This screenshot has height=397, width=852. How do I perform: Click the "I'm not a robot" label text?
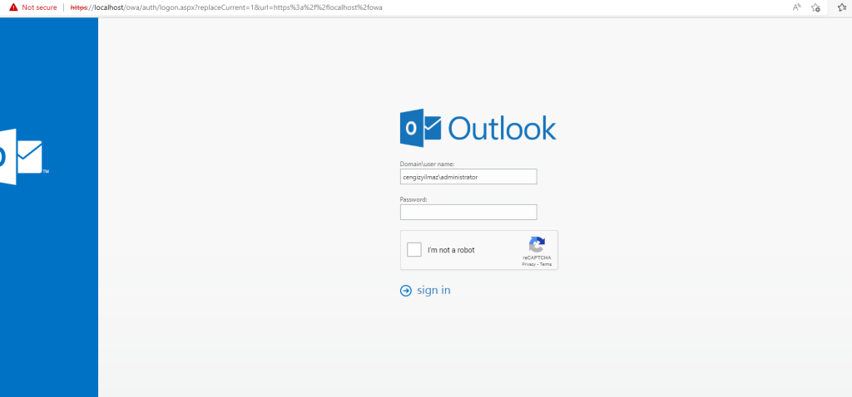coord(451,250)
